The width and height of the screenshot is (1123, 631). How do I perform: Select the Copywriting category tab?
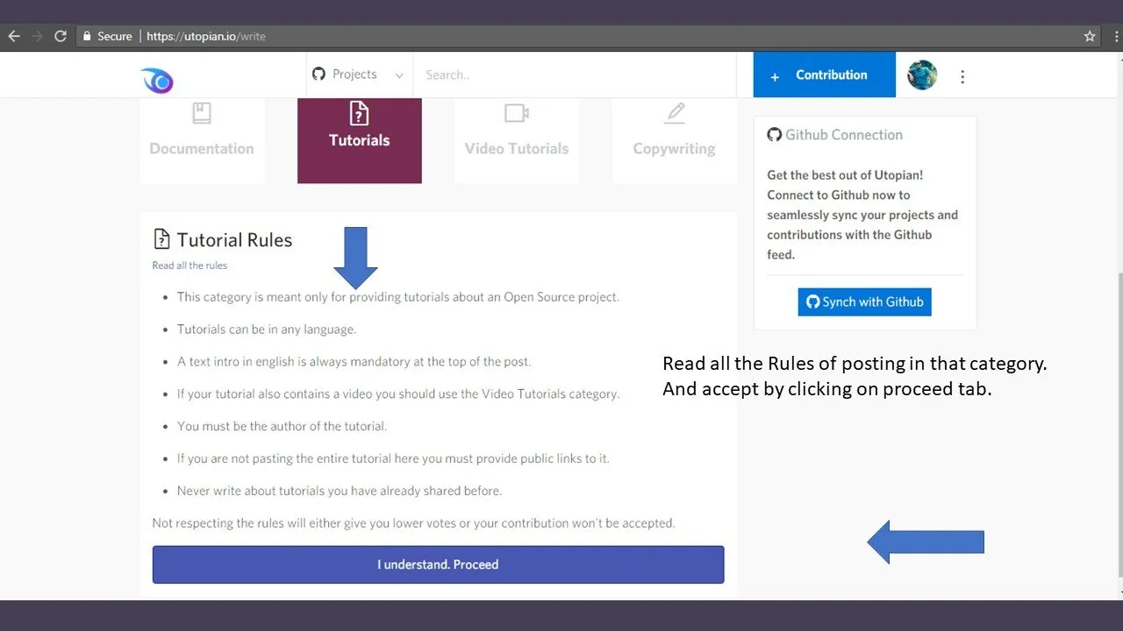pos(674,140)
